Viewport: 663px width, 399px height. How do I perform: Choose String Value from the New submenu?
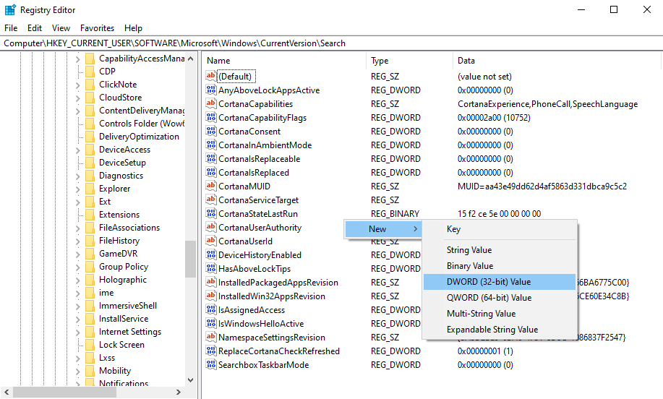(500, 250)
